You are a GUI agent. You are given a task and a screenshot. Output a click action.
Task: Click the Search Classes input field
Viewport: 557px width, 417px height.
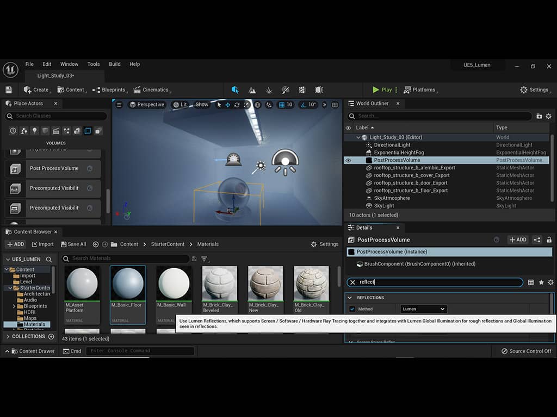[56, 116]
